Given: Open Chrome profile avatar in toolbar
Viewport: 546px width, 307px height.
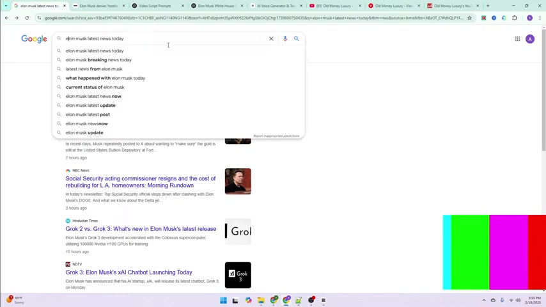Looking at the screenshot, I should [529, 18].
